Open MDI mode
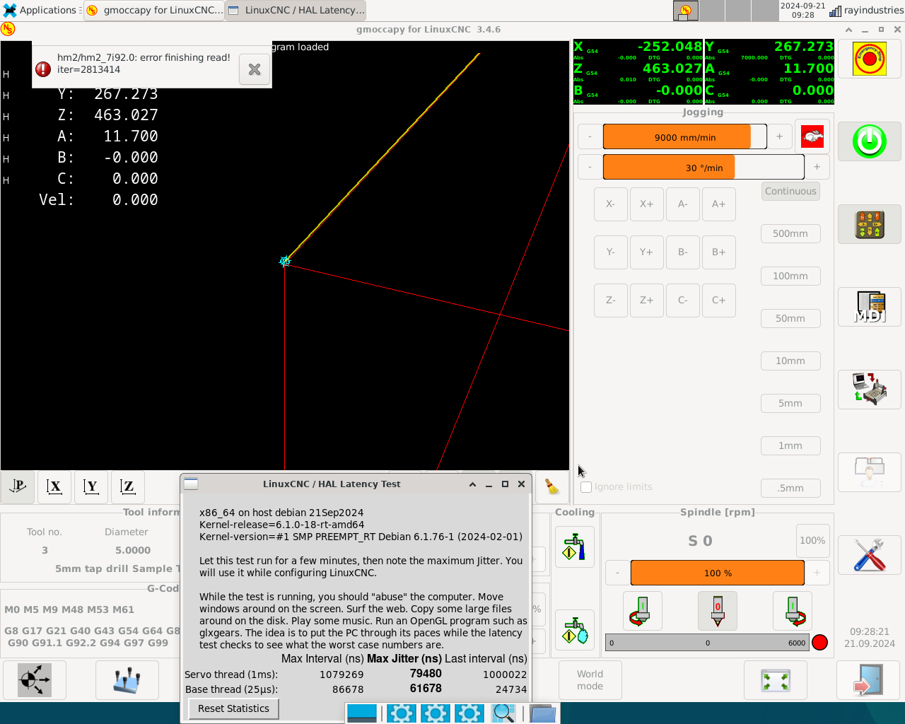905x724 pixels. click(x=870, y=307)
